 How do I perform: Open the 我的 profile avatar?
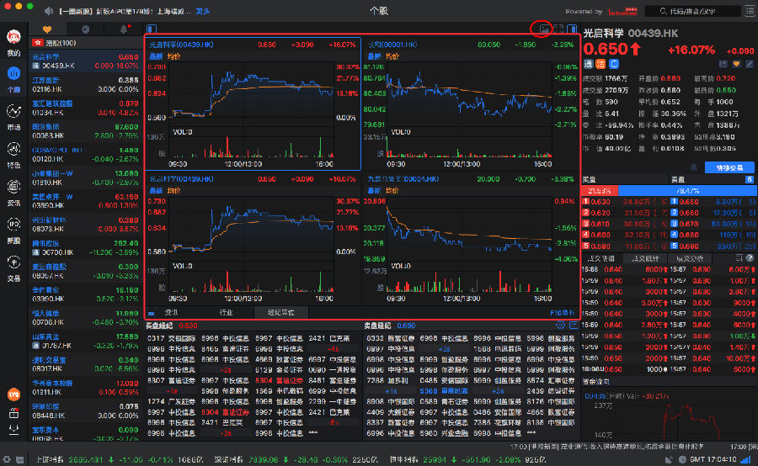pyautogui.click(x=13, y=36)
